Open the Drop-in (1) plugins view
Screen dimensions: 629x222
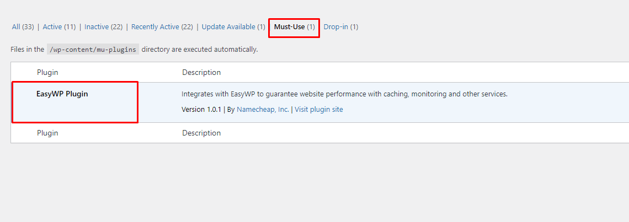[x=341, y=27]
